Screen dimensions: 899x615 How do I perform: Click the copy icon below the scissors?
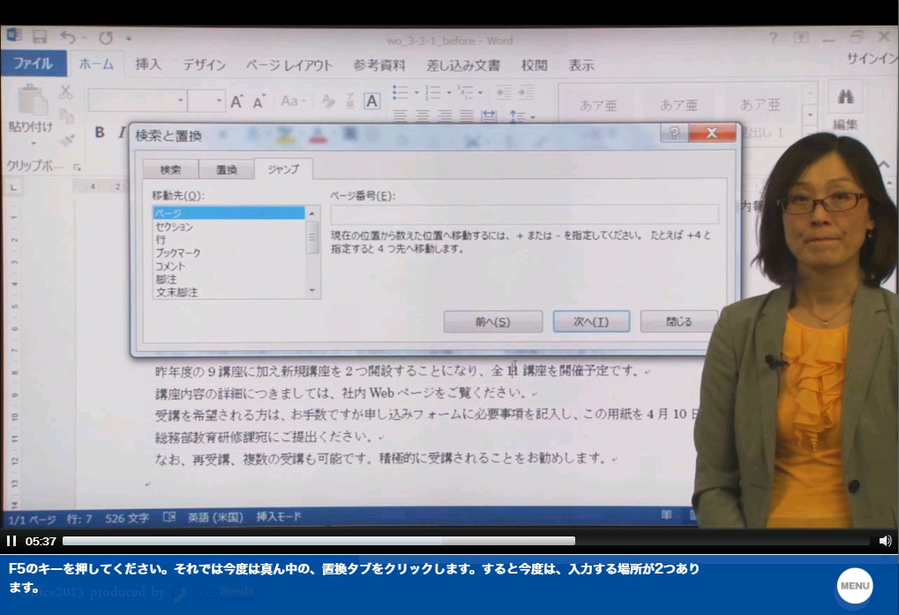(x=66, y=116)
